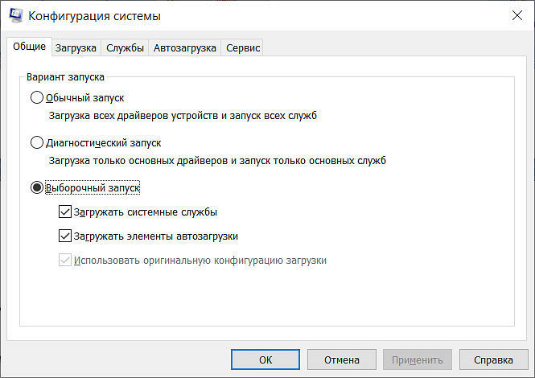Click Использовать оригинальную конфигурацию загрузки checkbox
The height and width of the screenshot is (378, 535).
pyautogui.click(x=65, y=261)
